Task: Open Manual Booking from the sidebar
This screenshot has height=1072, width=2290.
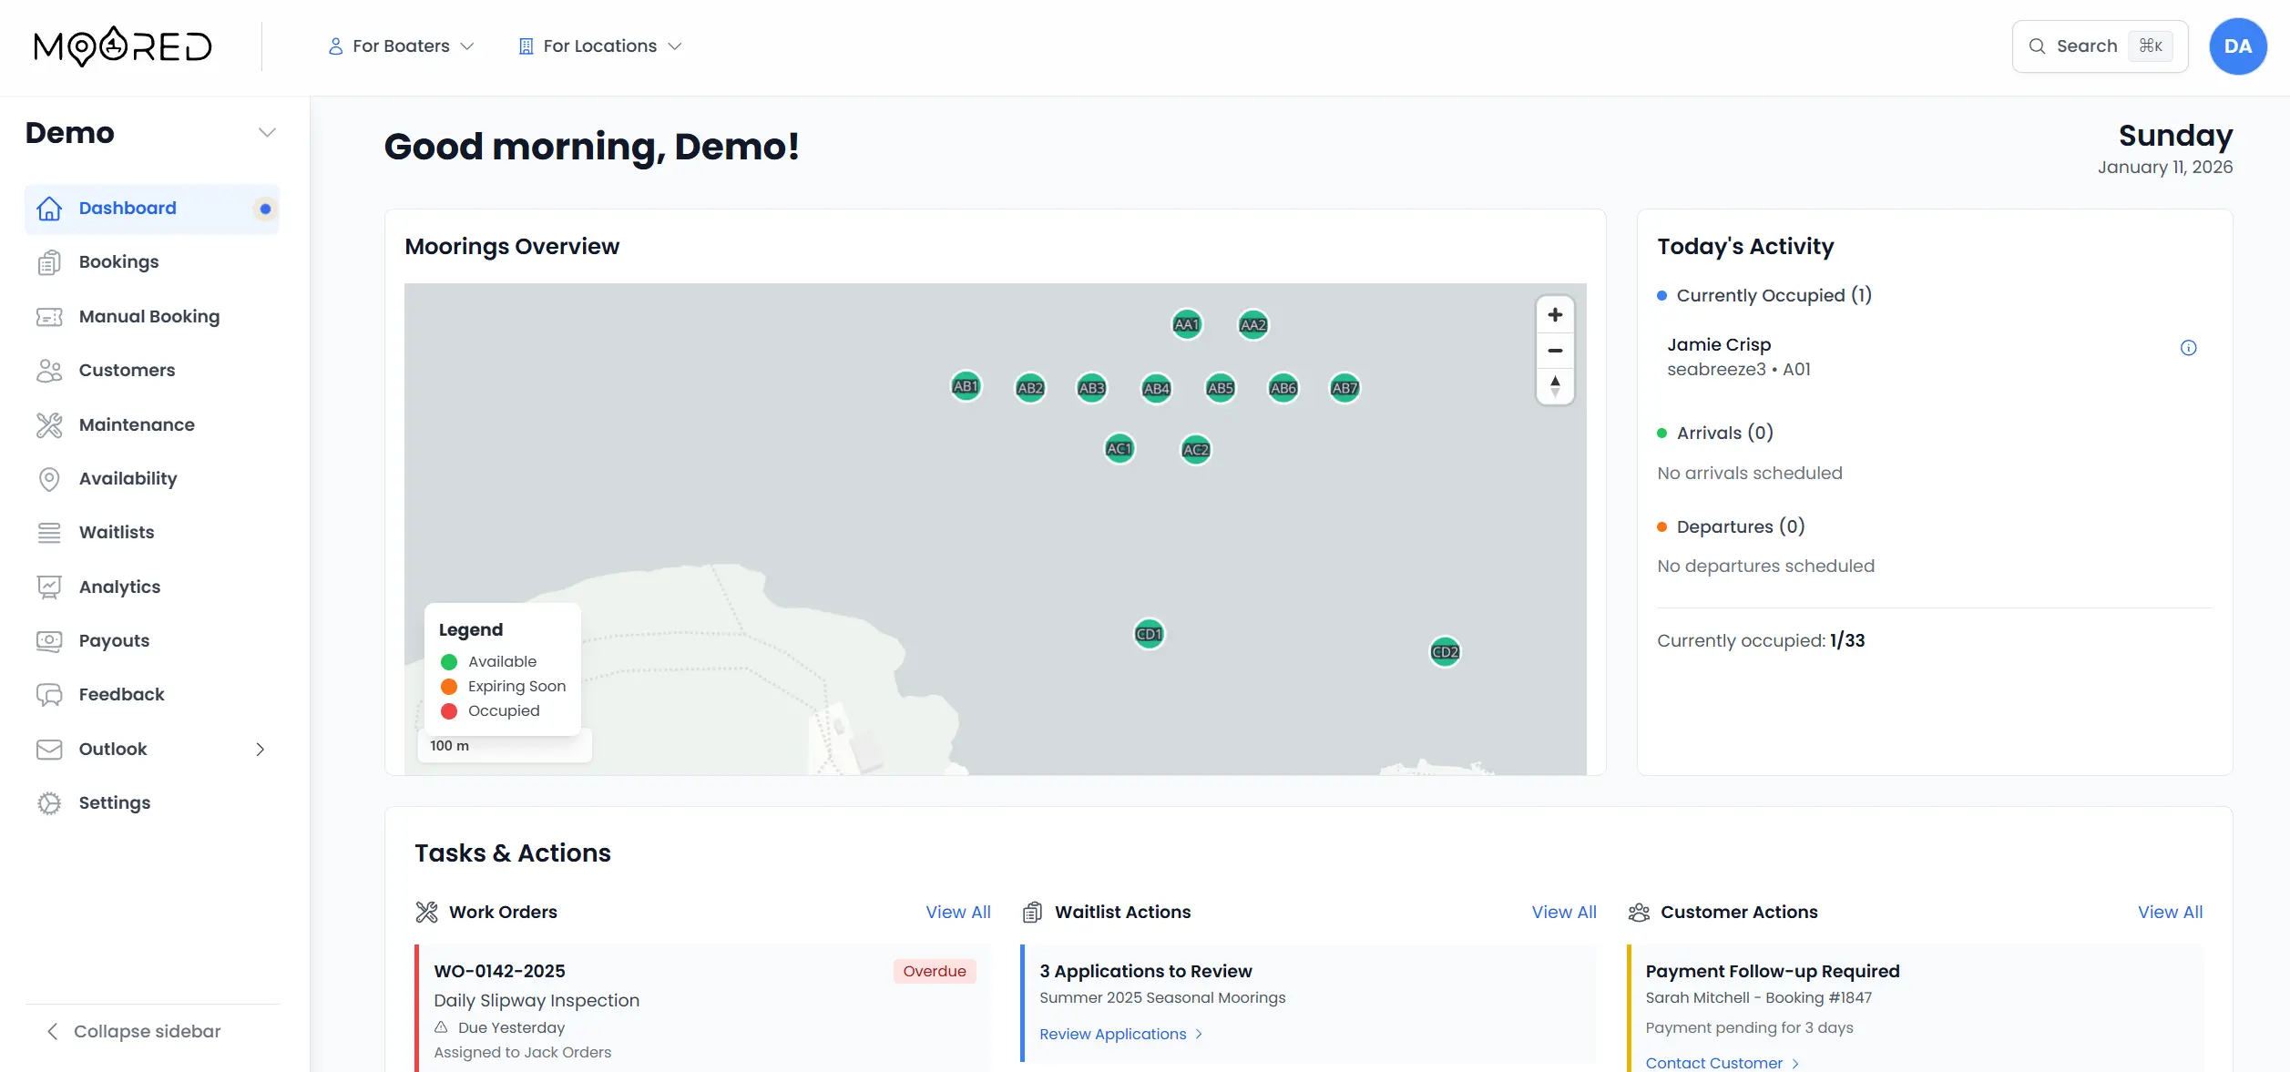Action: [x=148, y=316]
